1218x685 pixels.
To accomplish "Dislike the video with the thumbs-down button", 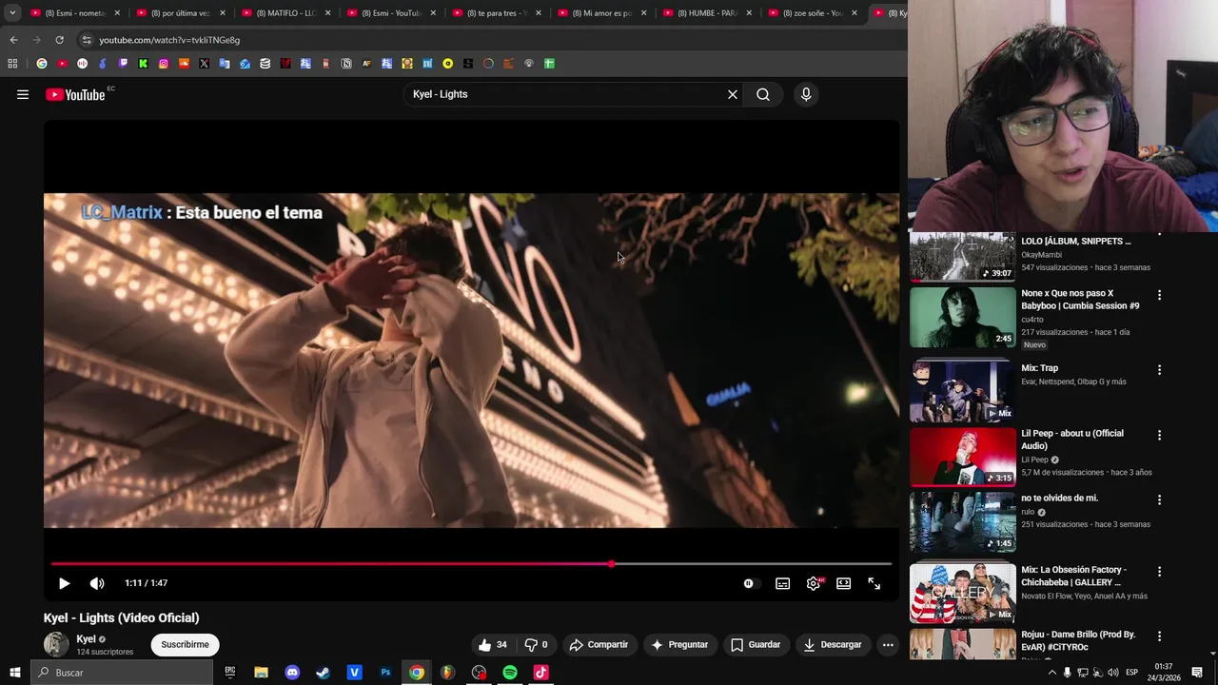I will [537, 644].
